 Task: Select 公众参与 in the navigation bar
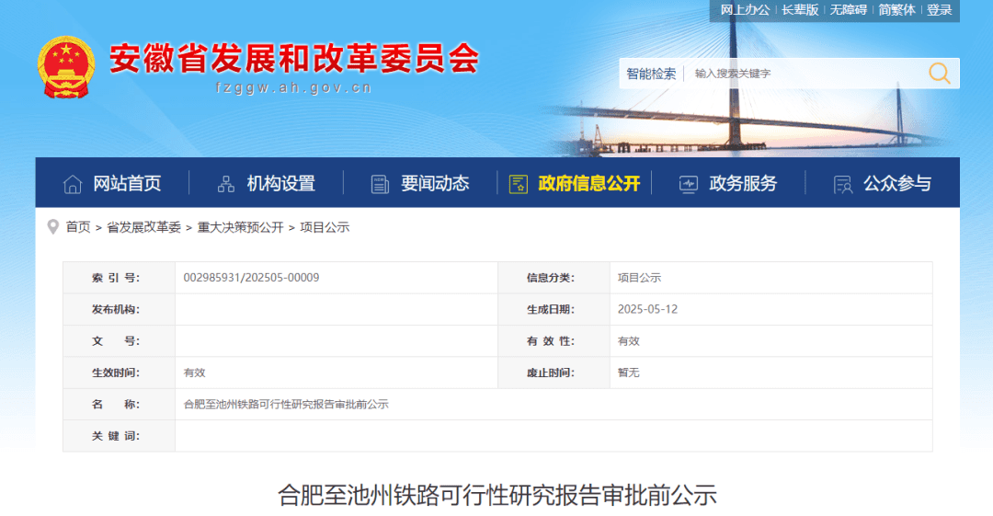896,184
